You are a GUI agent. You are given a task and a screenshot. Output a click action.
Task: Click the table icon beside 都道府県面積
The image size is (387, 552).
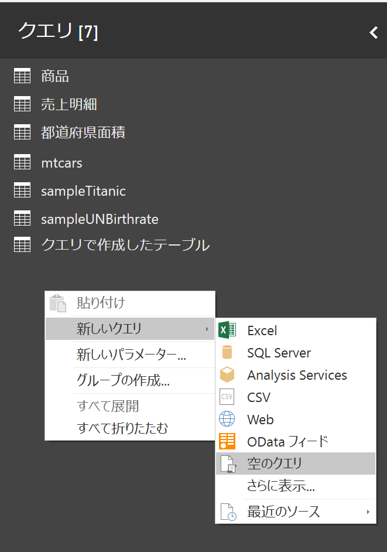tap(22, 133)
